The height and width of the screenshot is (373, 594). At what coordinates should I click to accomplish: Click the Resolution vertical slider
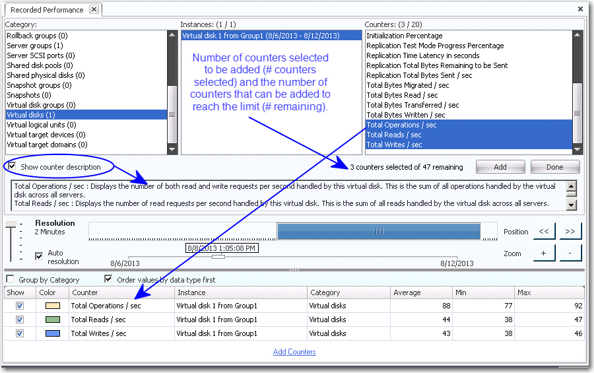coord(11,242)
